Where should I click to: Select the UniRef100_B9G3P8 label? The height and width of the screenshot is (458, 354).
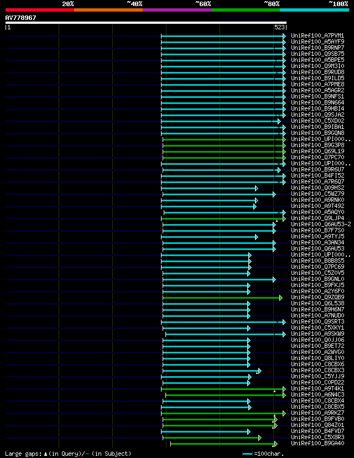pos(317,145)
